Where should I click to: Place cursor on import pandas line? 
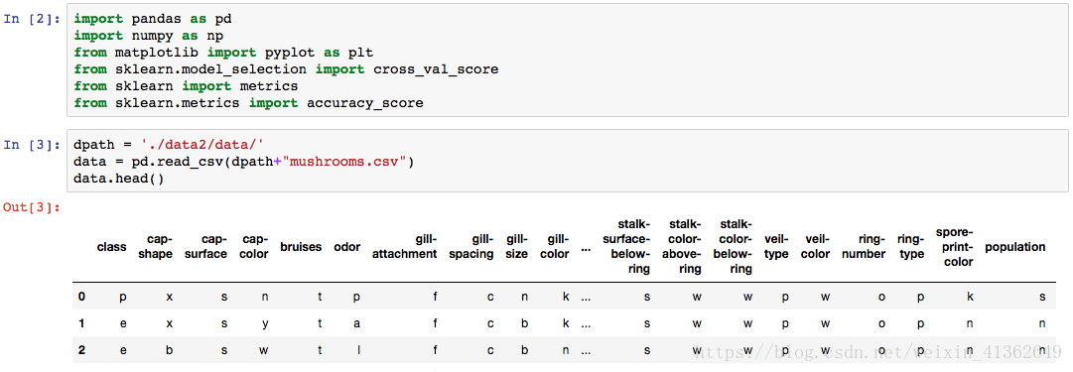pyautogui.click(x=153, y=19)
